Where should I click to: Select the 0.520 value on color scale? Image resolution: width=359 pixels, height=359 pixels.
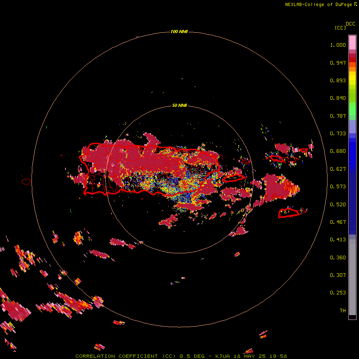[x=338, y=205]
